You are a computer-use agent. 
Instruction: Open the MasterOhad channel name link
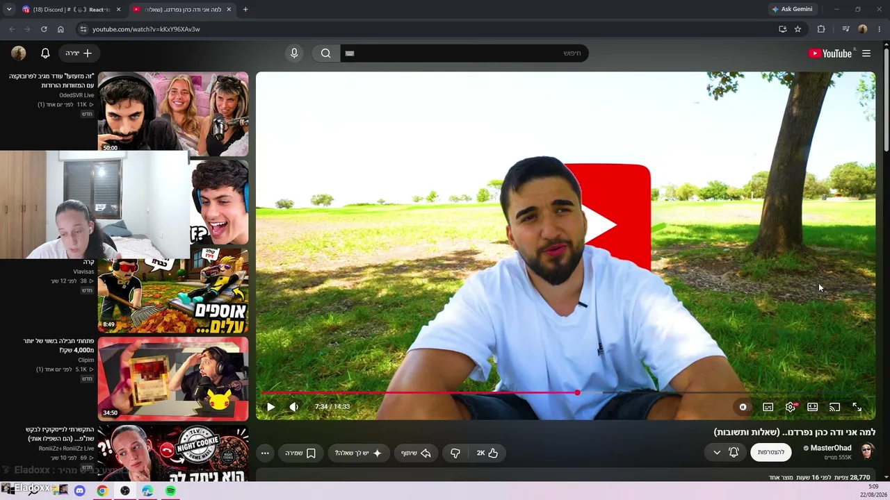(x=831, y=448)
